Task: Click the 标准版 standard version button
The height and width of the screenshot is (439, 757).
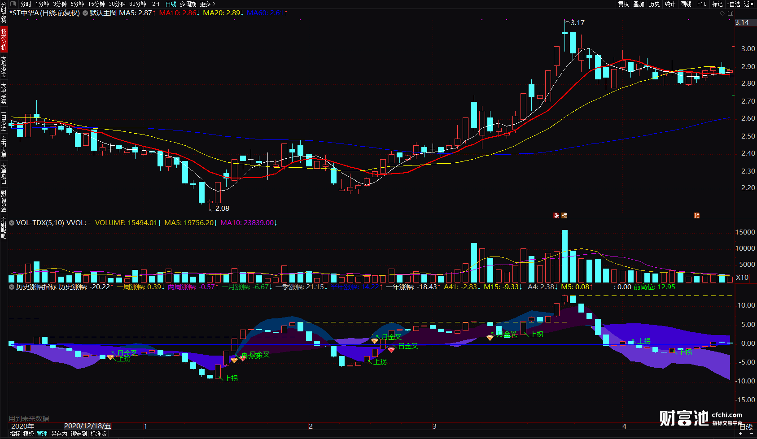Action: (x=99, y=434)
